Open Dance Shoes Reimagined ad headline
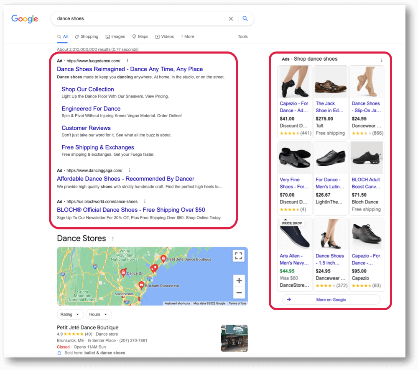The height and width of the screenshot is (370, 418). point(130,69)
